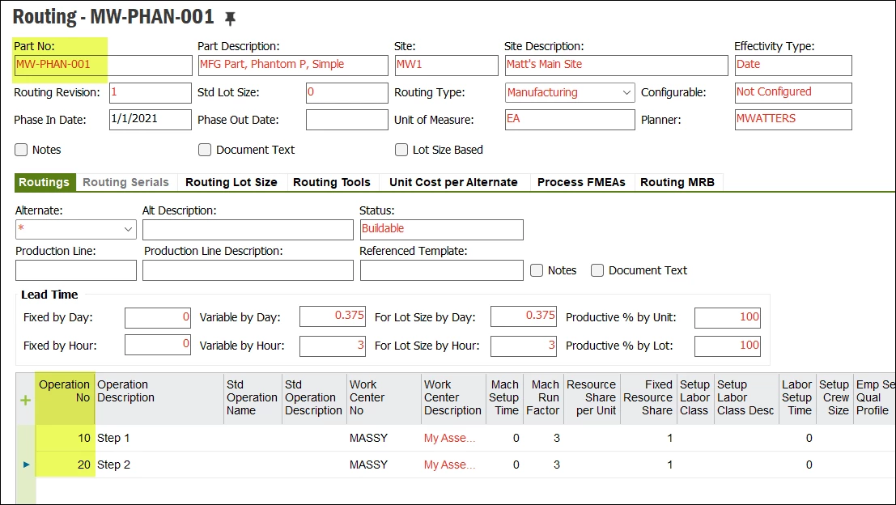Click the Site Description field
This screenshot has width=896, height=505.
click(616, 65)
